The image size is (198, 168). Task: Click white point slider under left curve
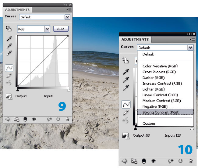(69, 90)
